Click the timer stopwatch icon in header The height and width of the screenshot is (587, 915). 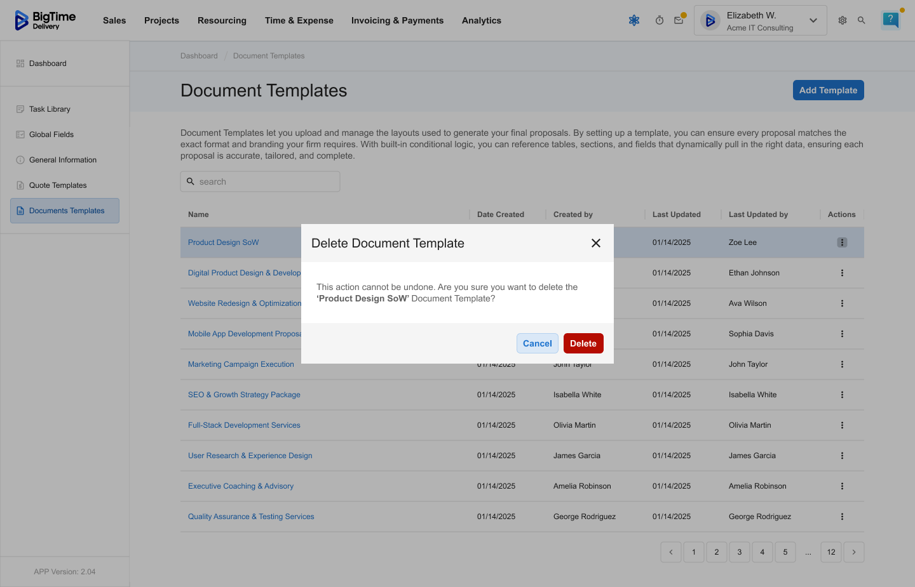(x=660, y=20)
